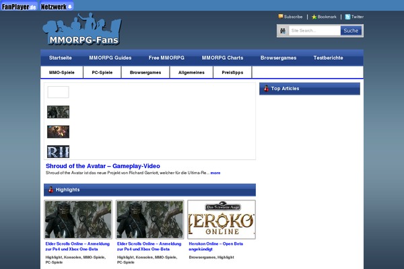
Task: Click the Bookmark star icon
Action: 314,17
